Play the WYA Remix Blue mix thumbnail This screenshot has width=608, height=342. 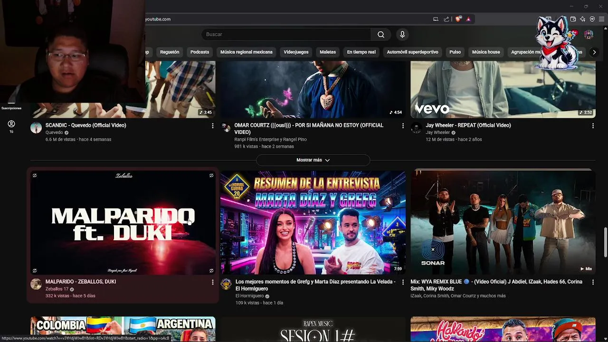click(x=503, y=223)
